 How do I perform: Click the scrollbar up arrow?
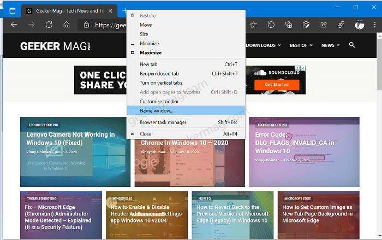(x=380, y=36)
